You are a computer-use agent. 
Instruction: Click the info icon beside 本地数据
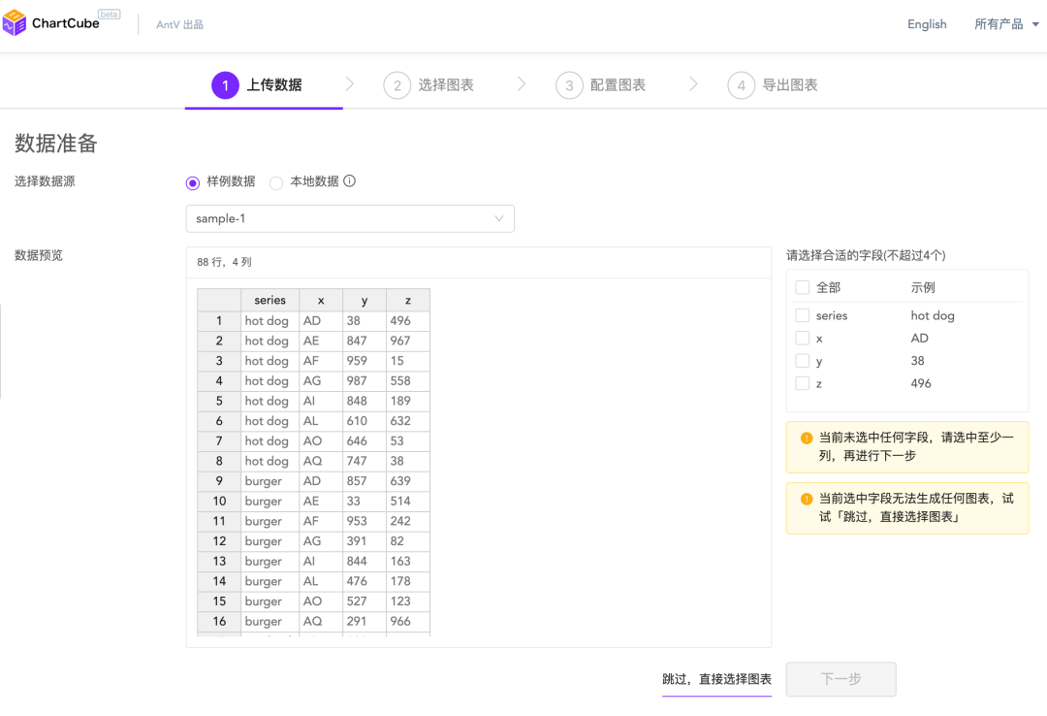pos(350,181)
